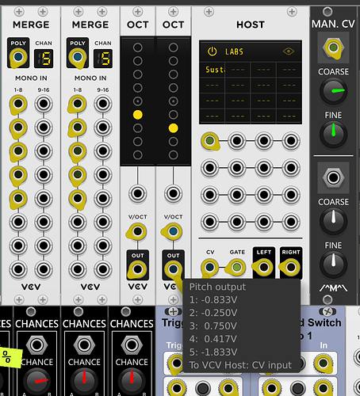
Task: Click first 9-16 mono input on second Merge
Action: click(x=103, y=104)
